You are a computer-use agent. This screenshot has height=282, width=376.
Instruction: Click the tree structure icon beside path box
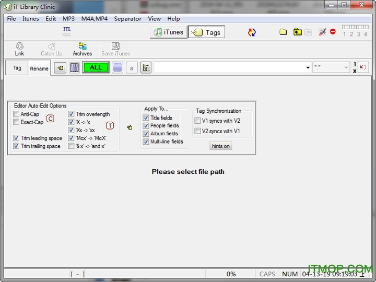[146, 67]
